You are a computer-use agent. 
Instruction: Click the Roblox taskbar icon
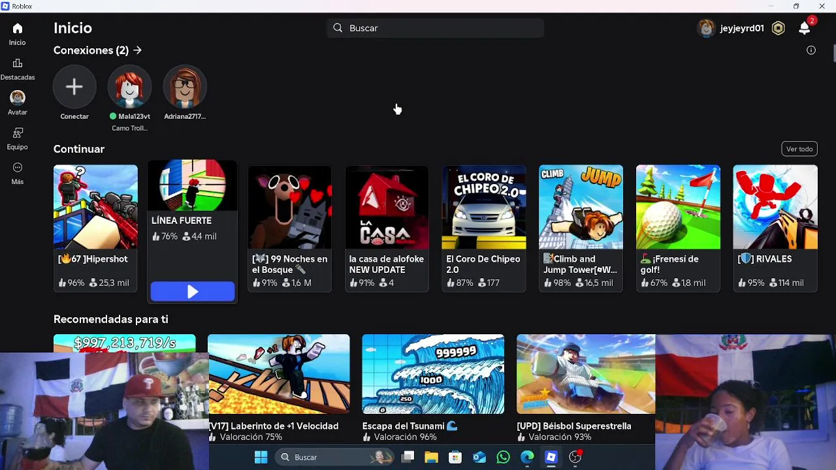[551, 458]
